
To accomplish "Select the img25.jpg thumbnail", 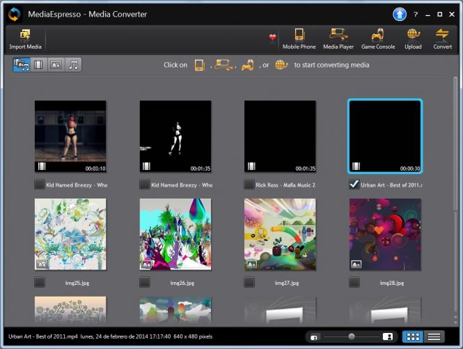I will coord(70,234).
